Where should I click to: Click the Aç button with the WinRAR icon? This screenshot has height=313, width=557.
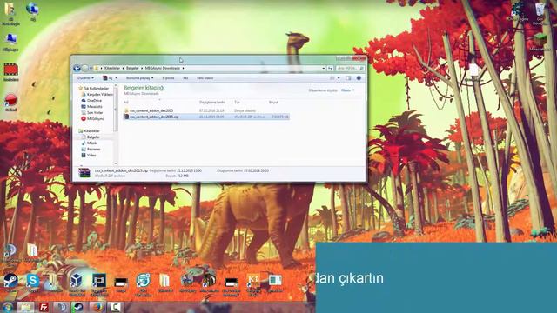107,78
